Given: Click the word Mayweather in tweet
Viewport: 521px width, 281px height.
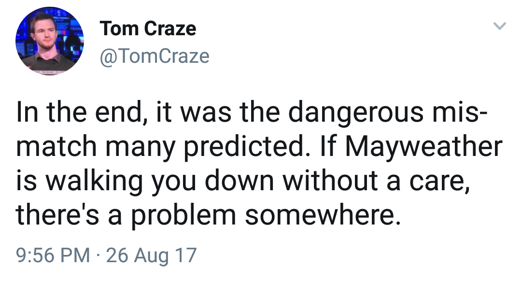Looking at the screenshot, I should tap(423, 146).
